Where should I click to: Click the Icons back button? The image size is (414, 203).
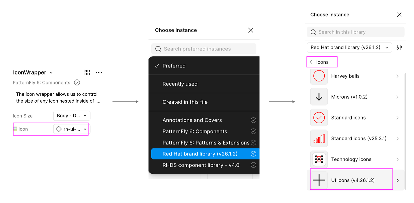322,62
